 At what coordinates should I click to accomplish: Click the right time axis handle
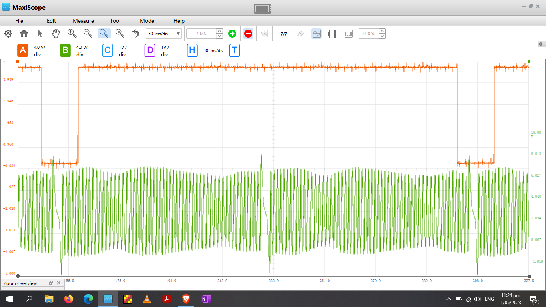tap(529, 276)
